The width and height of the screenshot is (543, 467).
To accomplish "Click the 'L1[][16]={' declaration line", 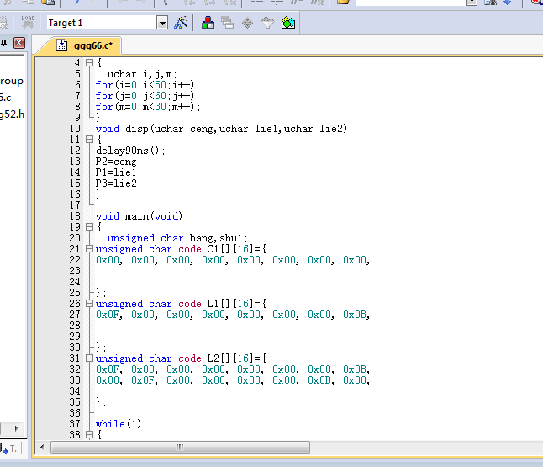I will coord(181,304).
